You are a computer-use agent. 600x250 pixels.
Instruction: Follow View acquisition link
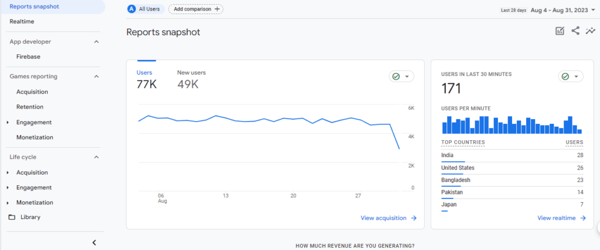pyautogui.click(x=388, y=218)
